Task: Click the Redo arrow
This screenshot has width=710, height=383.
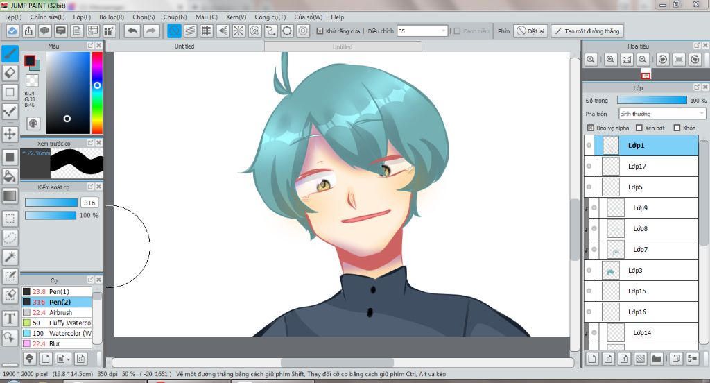Action: (x=151, y=31)
